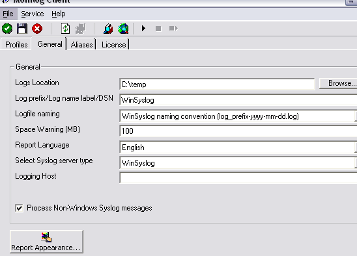Click the floppy disk save icon
The image size is (357, 256).
point(22,29)
